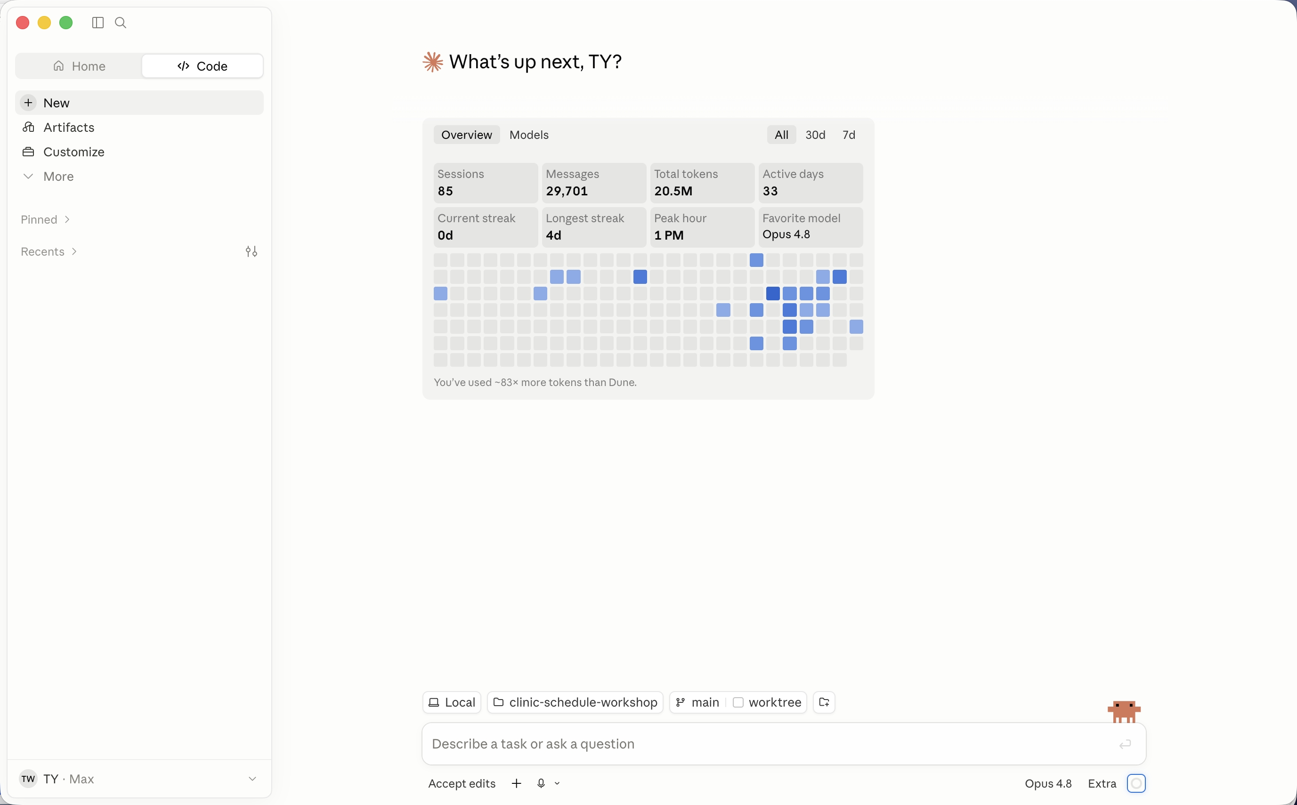Click the add folder icon
The image size is (1297, 805).
pyautogui.click(x=824, y=702)
